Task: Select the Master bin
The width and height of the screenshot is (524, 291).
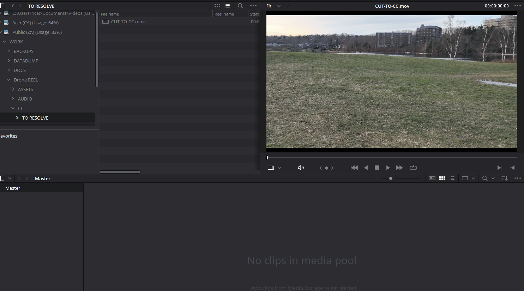Action: coord(13,188)
